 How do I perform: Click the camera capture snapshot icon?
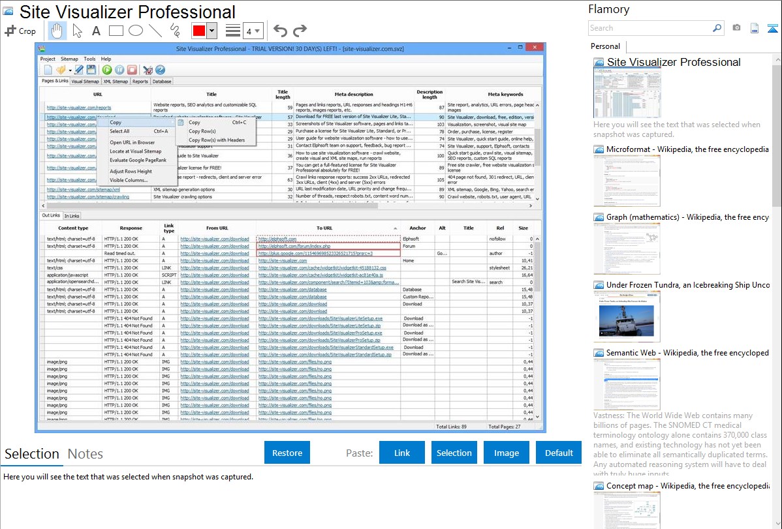[736, 28]
